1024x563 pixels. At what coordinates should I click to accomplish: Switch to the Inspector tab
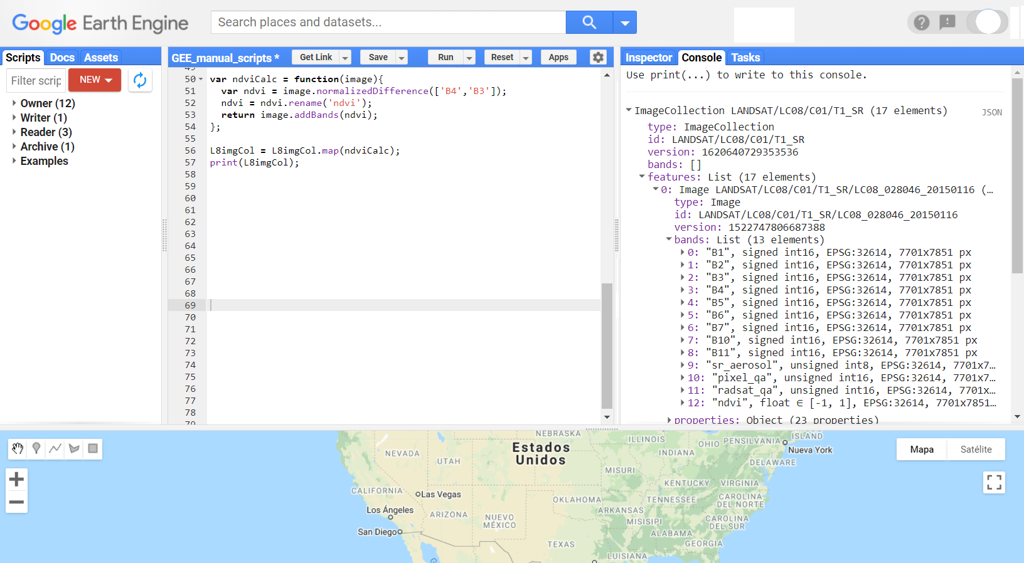(x=649, y=58)
